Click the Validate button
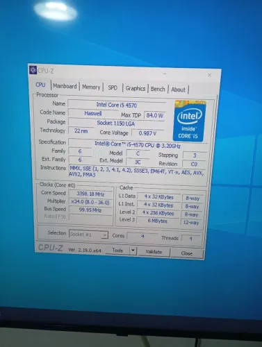 pyautogui.click(x=154, y=252)
